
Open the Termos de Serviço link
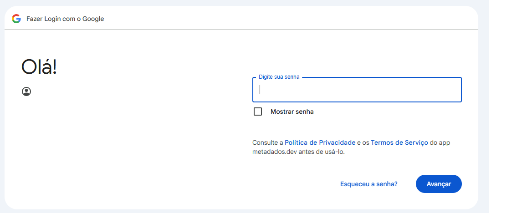click(399, 142)
